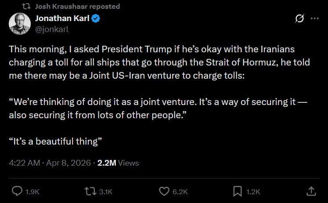Viewport: 328px width, 203px height.
Task: Bookmark this post using the bookmark icon
Action: tap(238, 191)
